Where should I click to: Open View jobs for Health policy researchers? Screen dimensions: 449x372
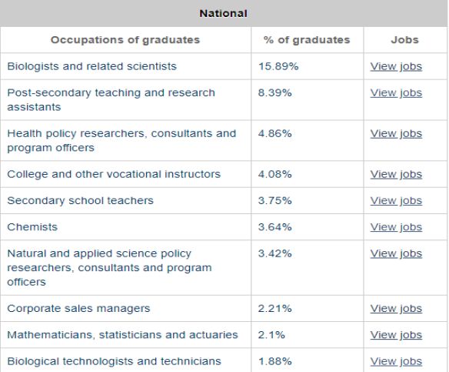click(396, 134)
